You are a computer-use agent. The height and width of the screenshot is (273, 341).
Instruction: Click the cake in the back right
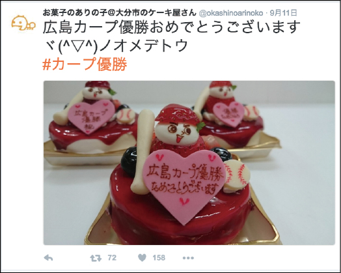pyautogui.click(x=228, y=114)
